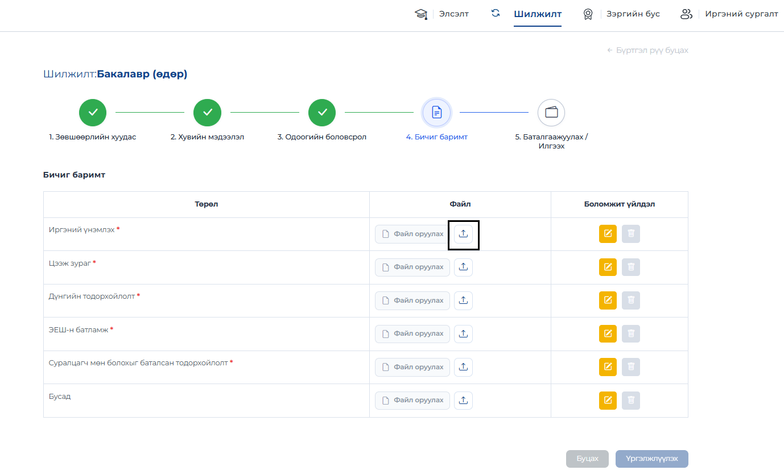
Task: Click Файл оруулах in Суралцагч мөн болохыг row
Action: tap(412, 367)
